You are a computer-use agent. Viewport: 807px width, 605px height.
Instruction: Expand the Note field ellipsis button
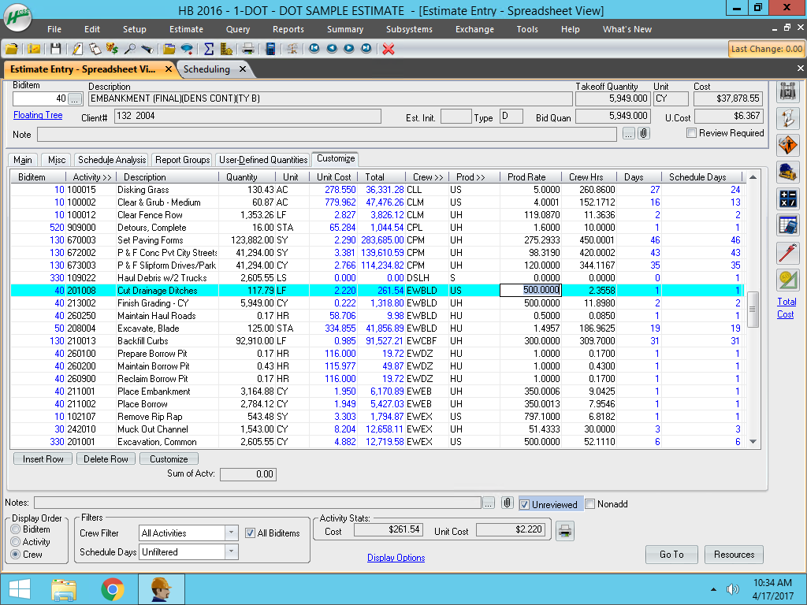(628, 134)
